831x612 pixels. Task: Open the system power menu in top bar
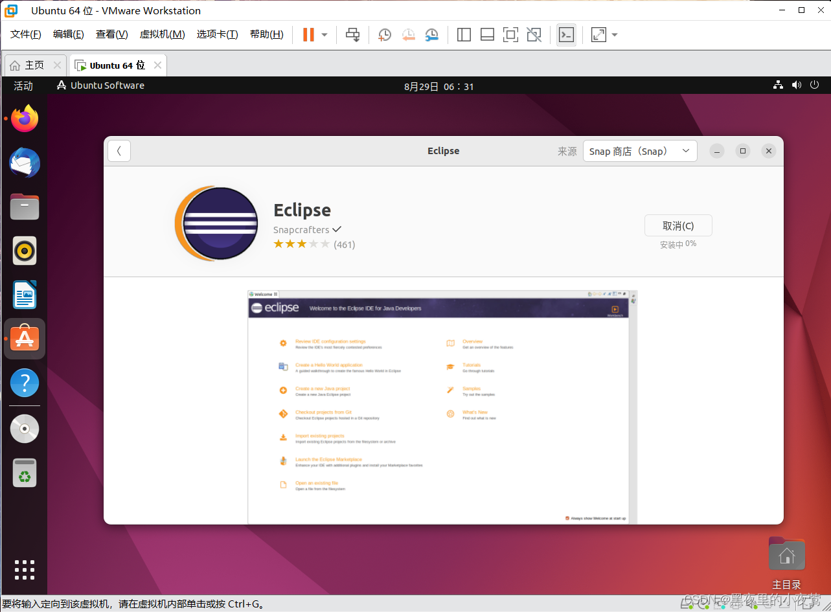(x=815, y=85)
